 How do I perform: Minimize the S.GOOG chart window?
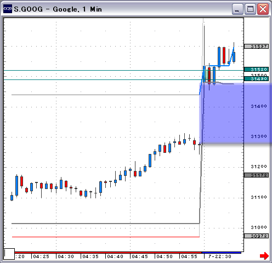pos(237,9)
